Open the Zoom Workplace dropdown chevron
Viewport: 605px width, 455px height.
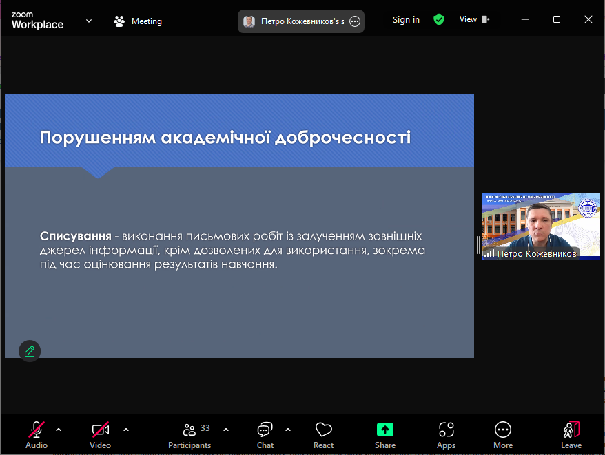(x=89, y=21)
